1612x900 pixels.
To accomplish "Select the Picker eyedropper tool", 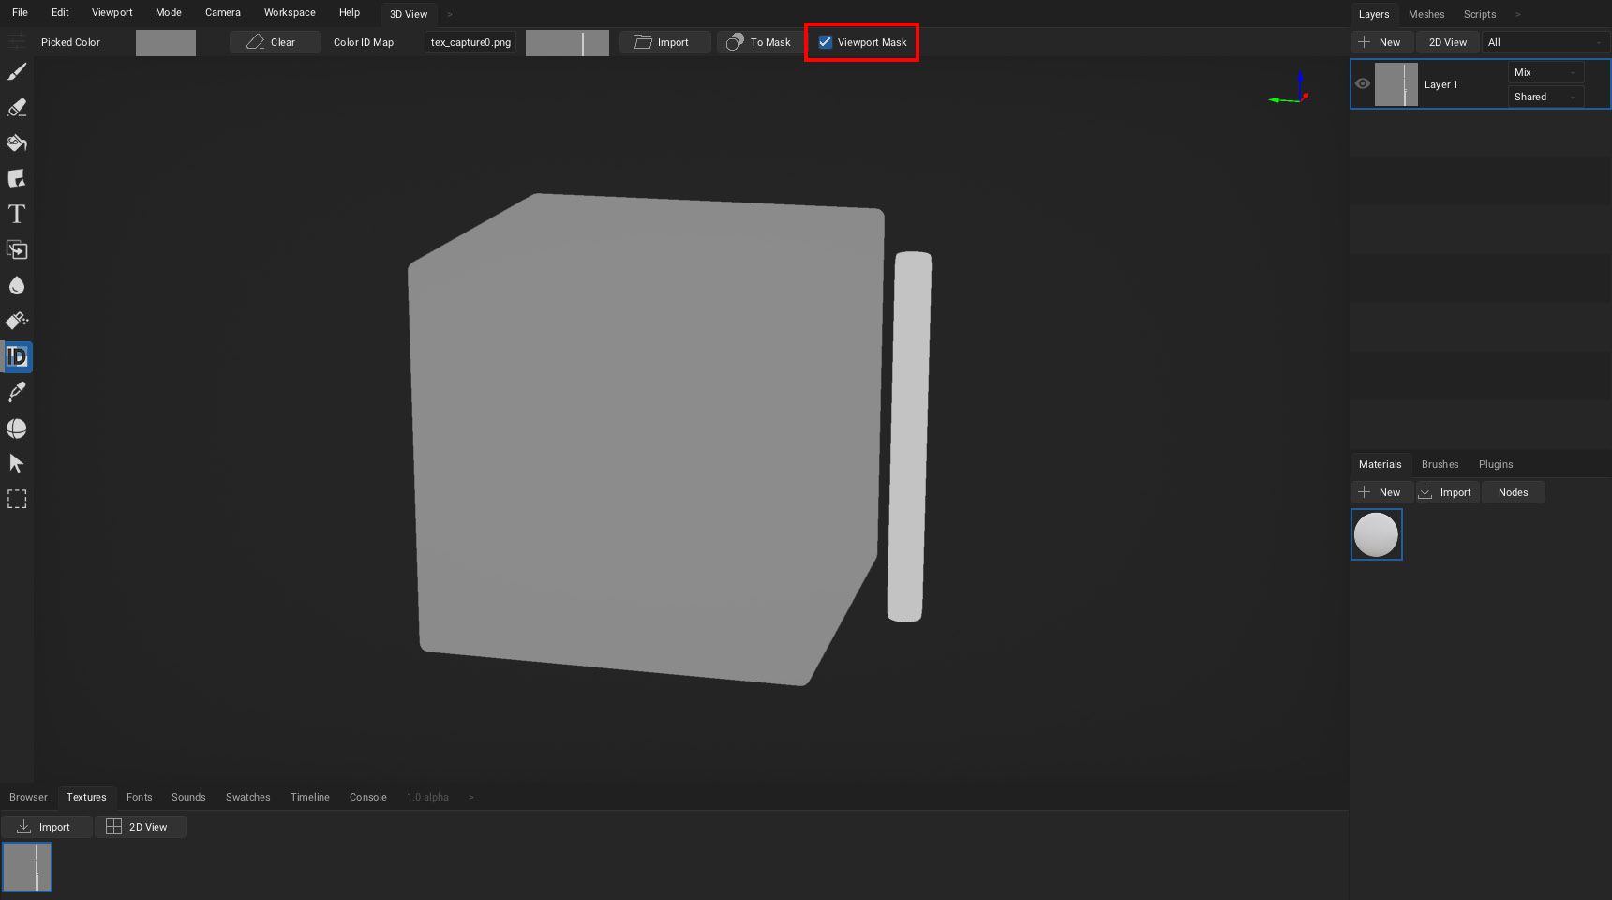I will (x=17, y=392).
